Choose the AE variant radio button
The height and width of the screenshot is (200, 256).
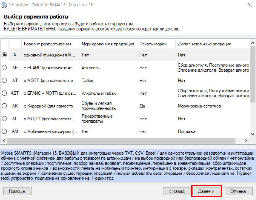(x=4, y=68)
